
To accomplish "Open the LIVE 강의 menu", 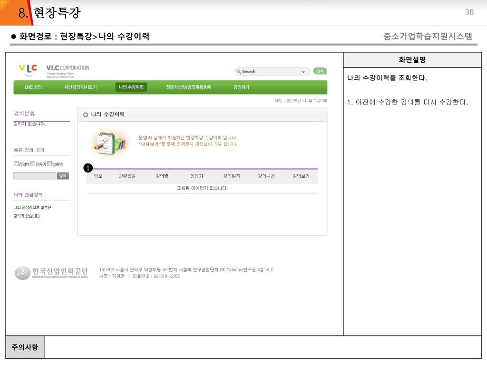I will [33, 87].
